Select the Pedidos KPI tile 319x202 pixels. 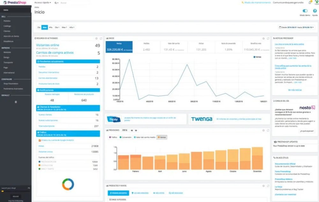click(x=146, y=47)
